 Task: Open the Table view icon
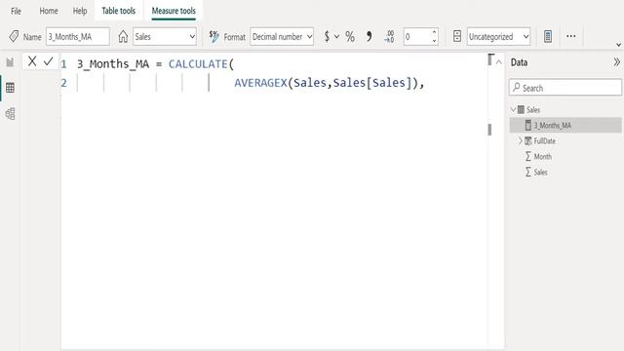point(10,88)
